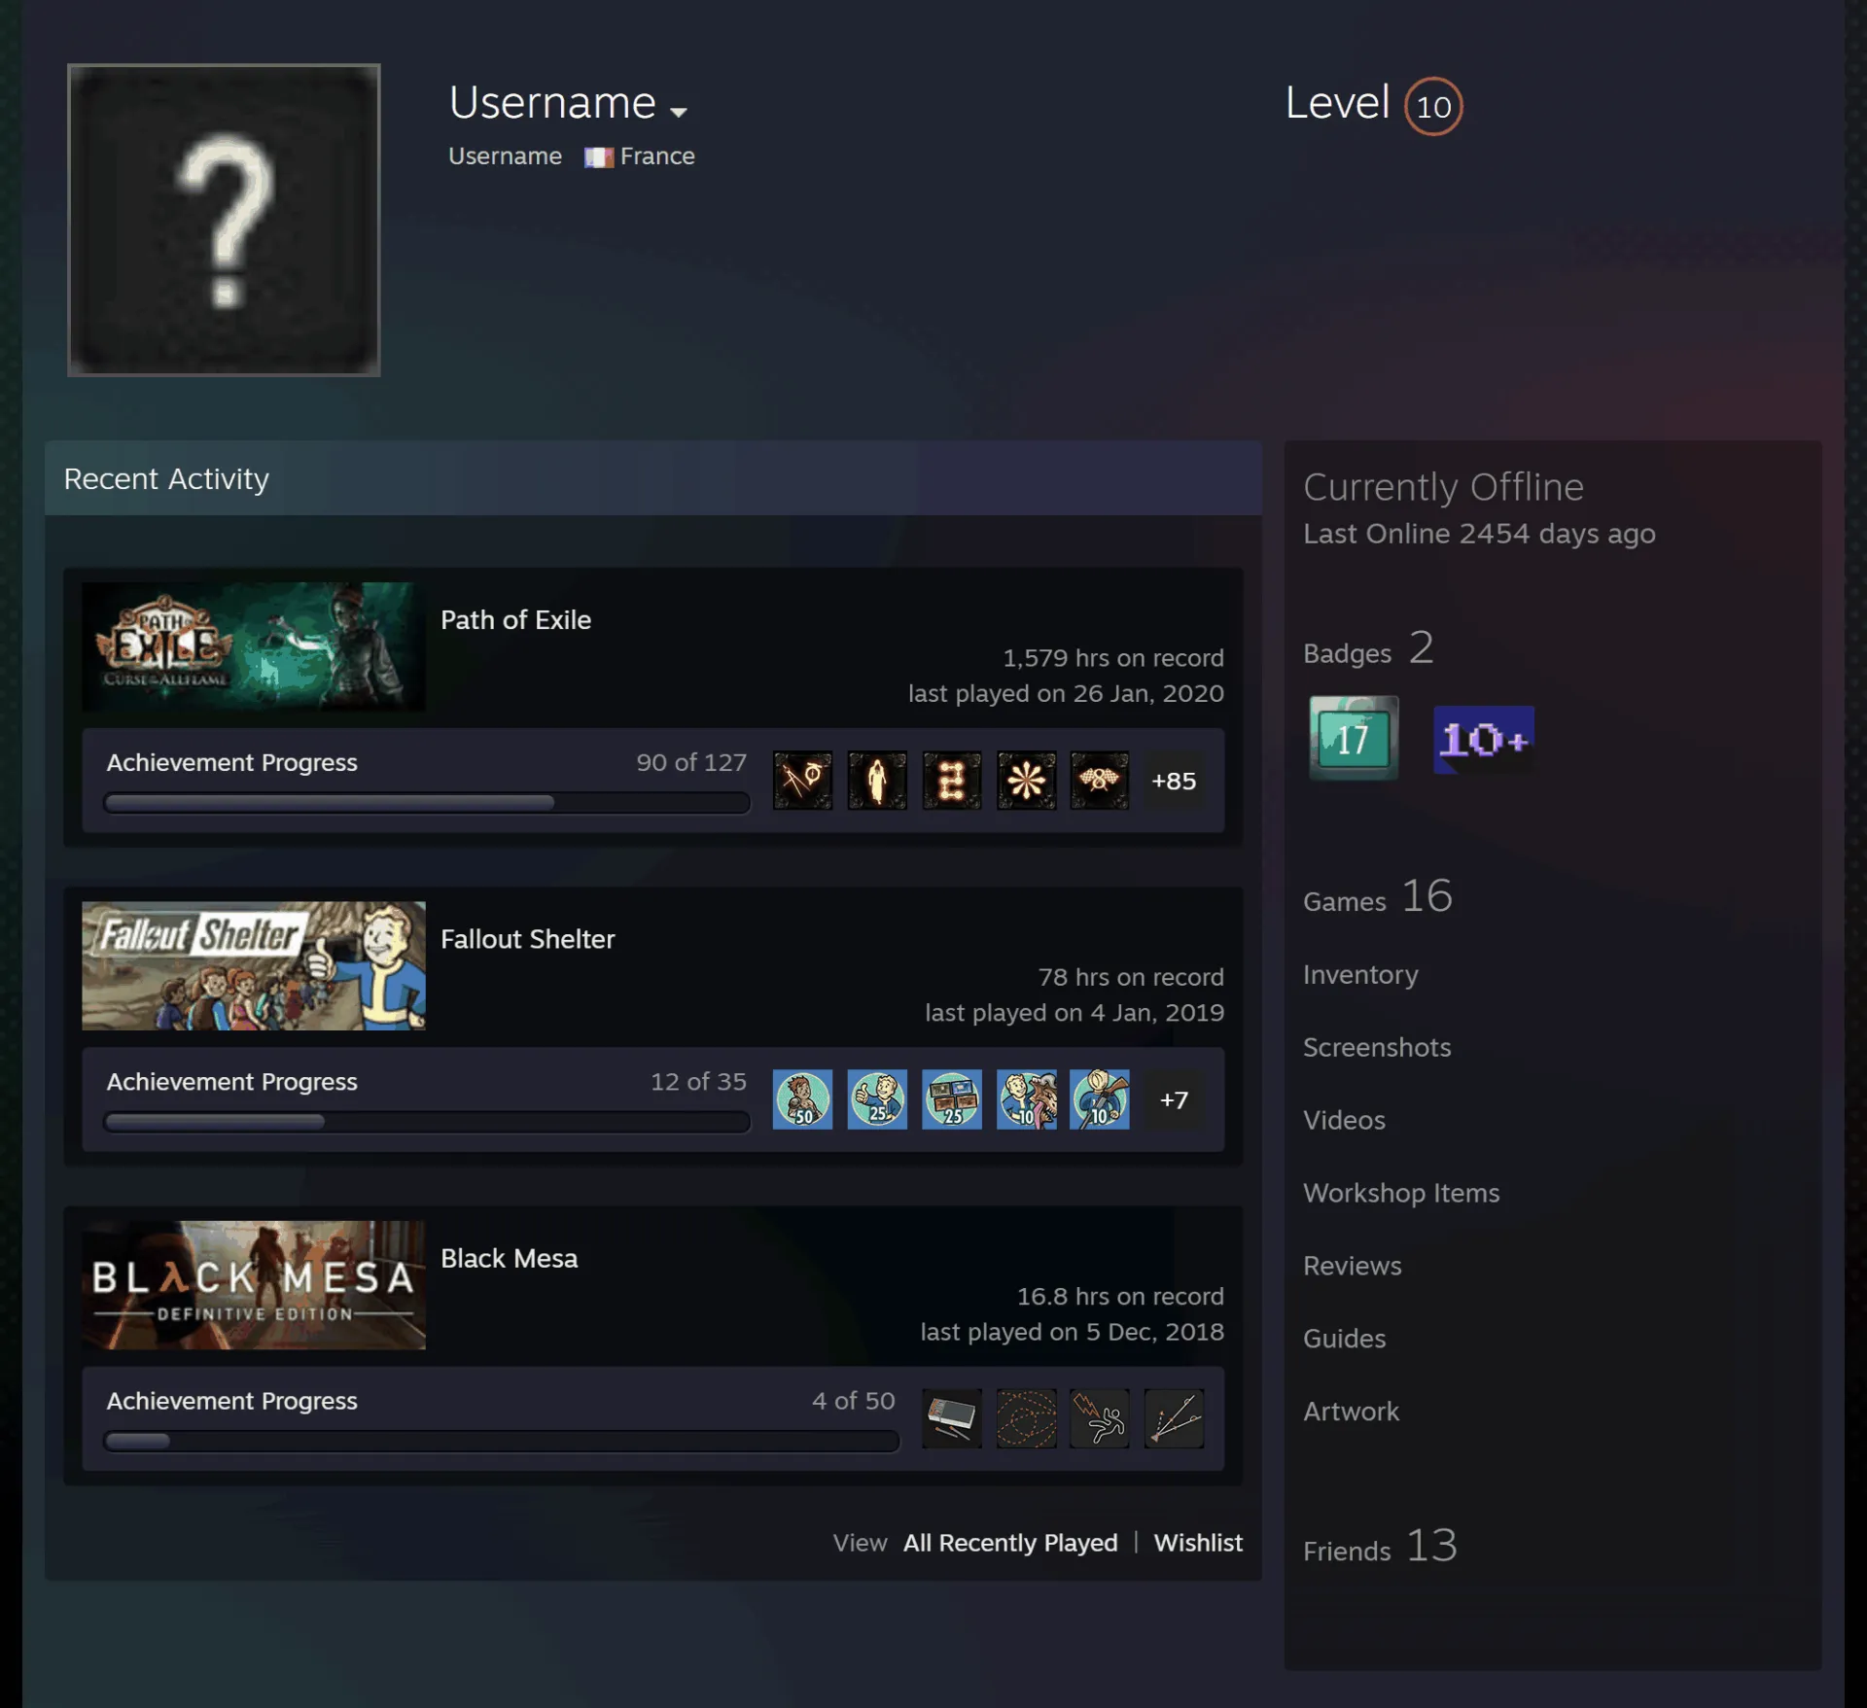Open the Screenshots link
This screenshot has width=1867, height=1708.
coord(1377,1047)
